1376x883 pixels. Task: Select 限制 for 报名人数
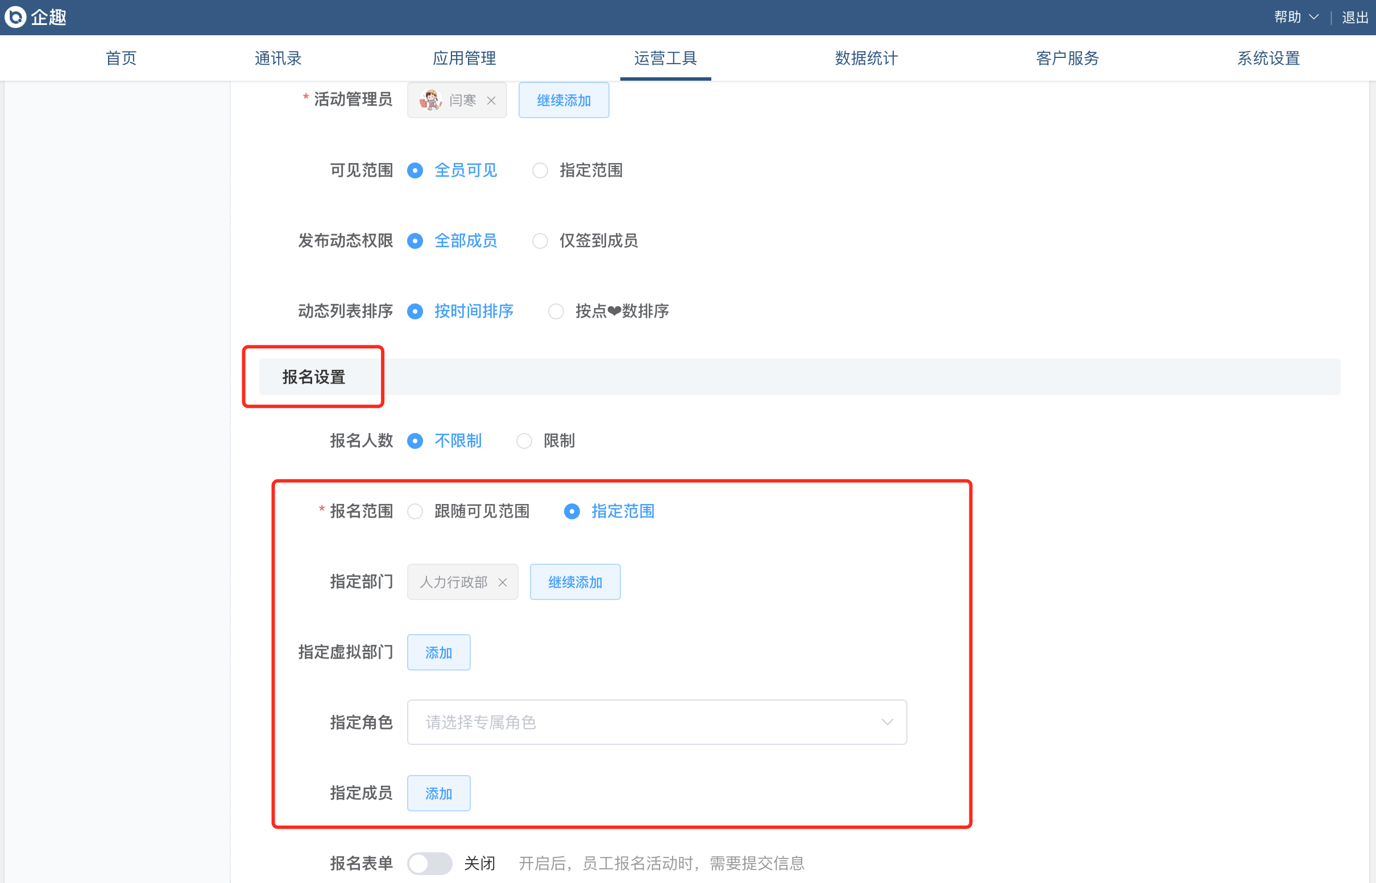click(524, 441)
